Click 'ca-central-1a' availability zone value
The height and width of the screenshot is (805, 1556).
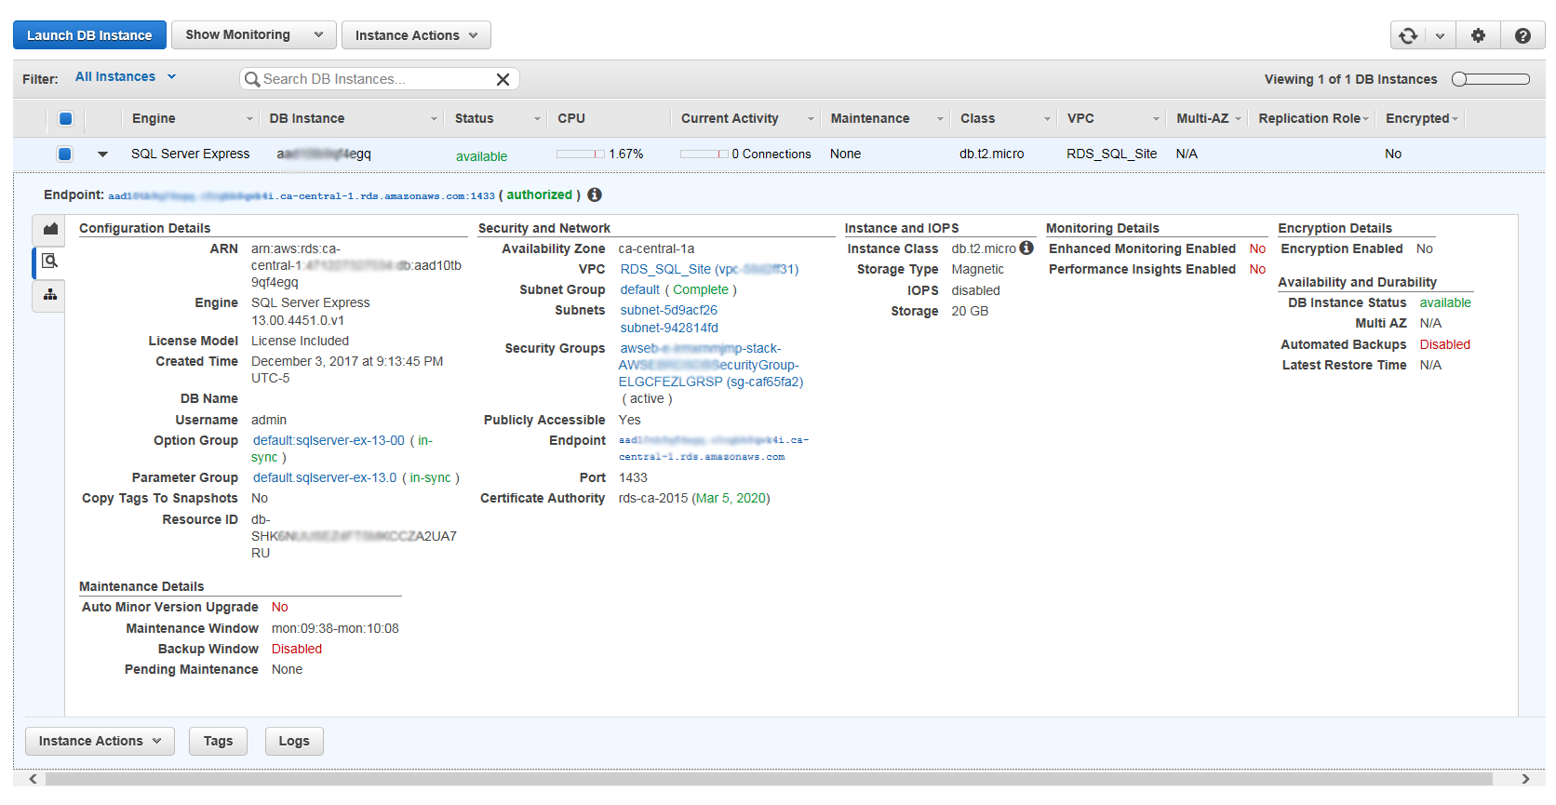[x=656, y=248]
